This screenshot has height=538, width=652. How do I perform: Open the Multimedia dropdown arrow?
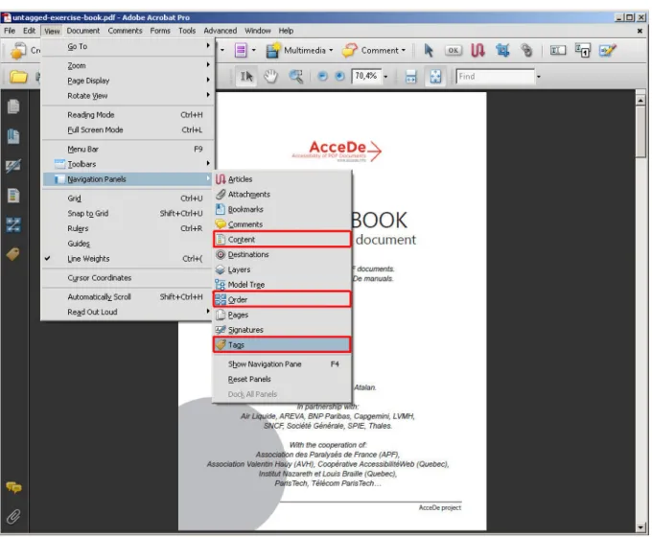point(331,50)
